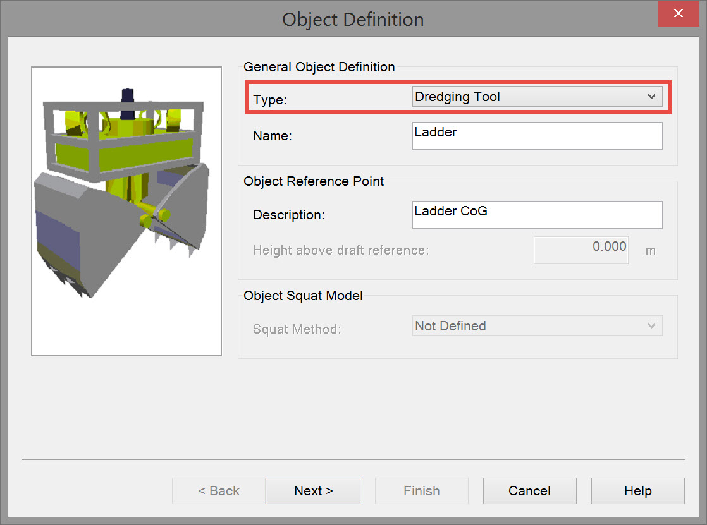Image resolution: width=707 pixels, height=525 pixels.
Task: Click the "Squat Method:" label
Action: pos(297,329)
